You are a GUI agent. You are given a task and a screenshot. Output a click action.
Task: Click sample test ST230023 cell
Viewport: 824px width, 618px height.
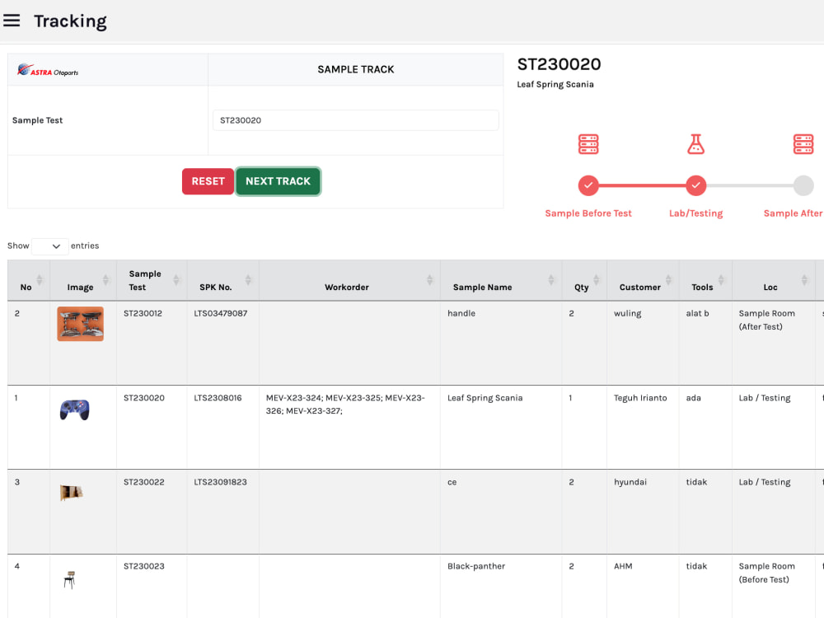click(x=144, y=566)
